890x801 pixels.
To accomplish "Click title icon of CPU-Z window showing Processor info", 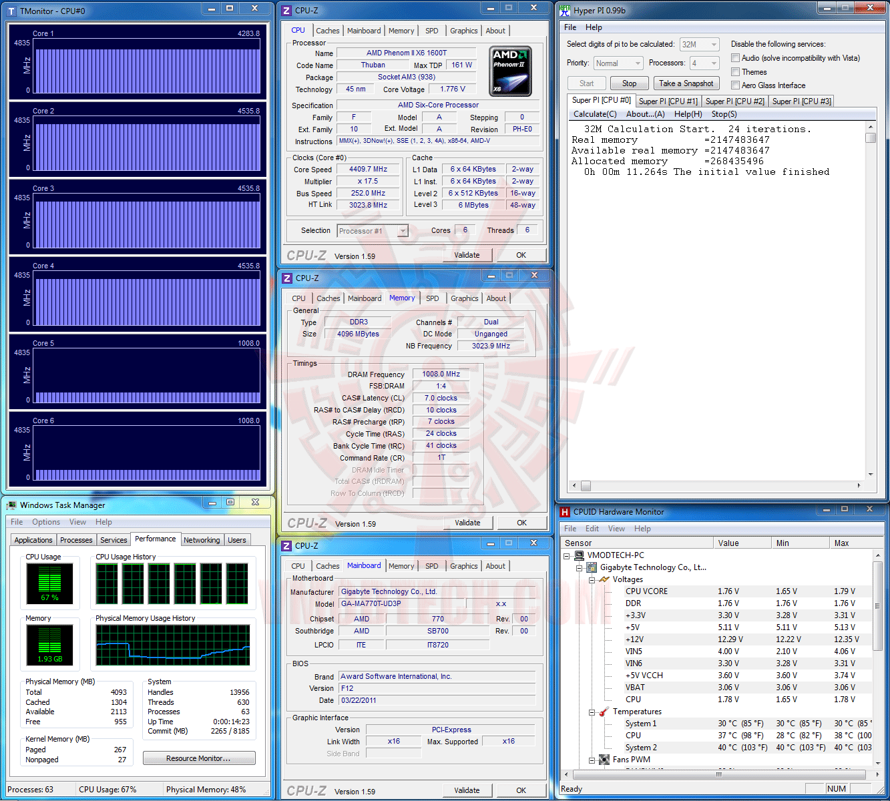I will pos(286,11).
